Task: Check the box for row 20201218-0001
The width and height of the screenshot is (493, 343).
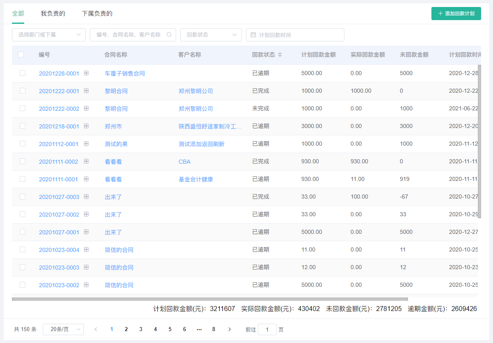Action: click(23, 126)
